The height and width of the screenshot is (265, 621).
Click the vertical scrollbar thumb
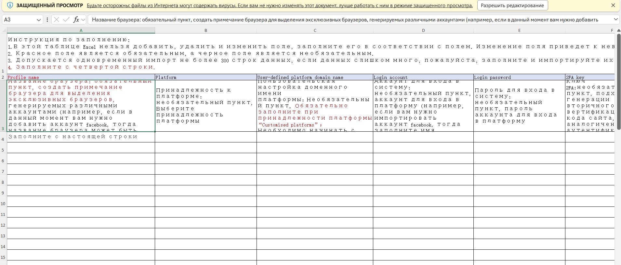point(619,81)
